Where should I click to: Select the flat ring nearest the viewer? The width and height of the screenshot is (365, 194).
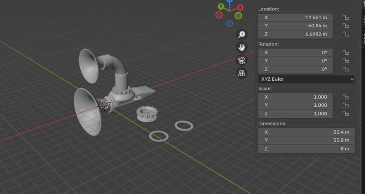click(x=159, y=136)
